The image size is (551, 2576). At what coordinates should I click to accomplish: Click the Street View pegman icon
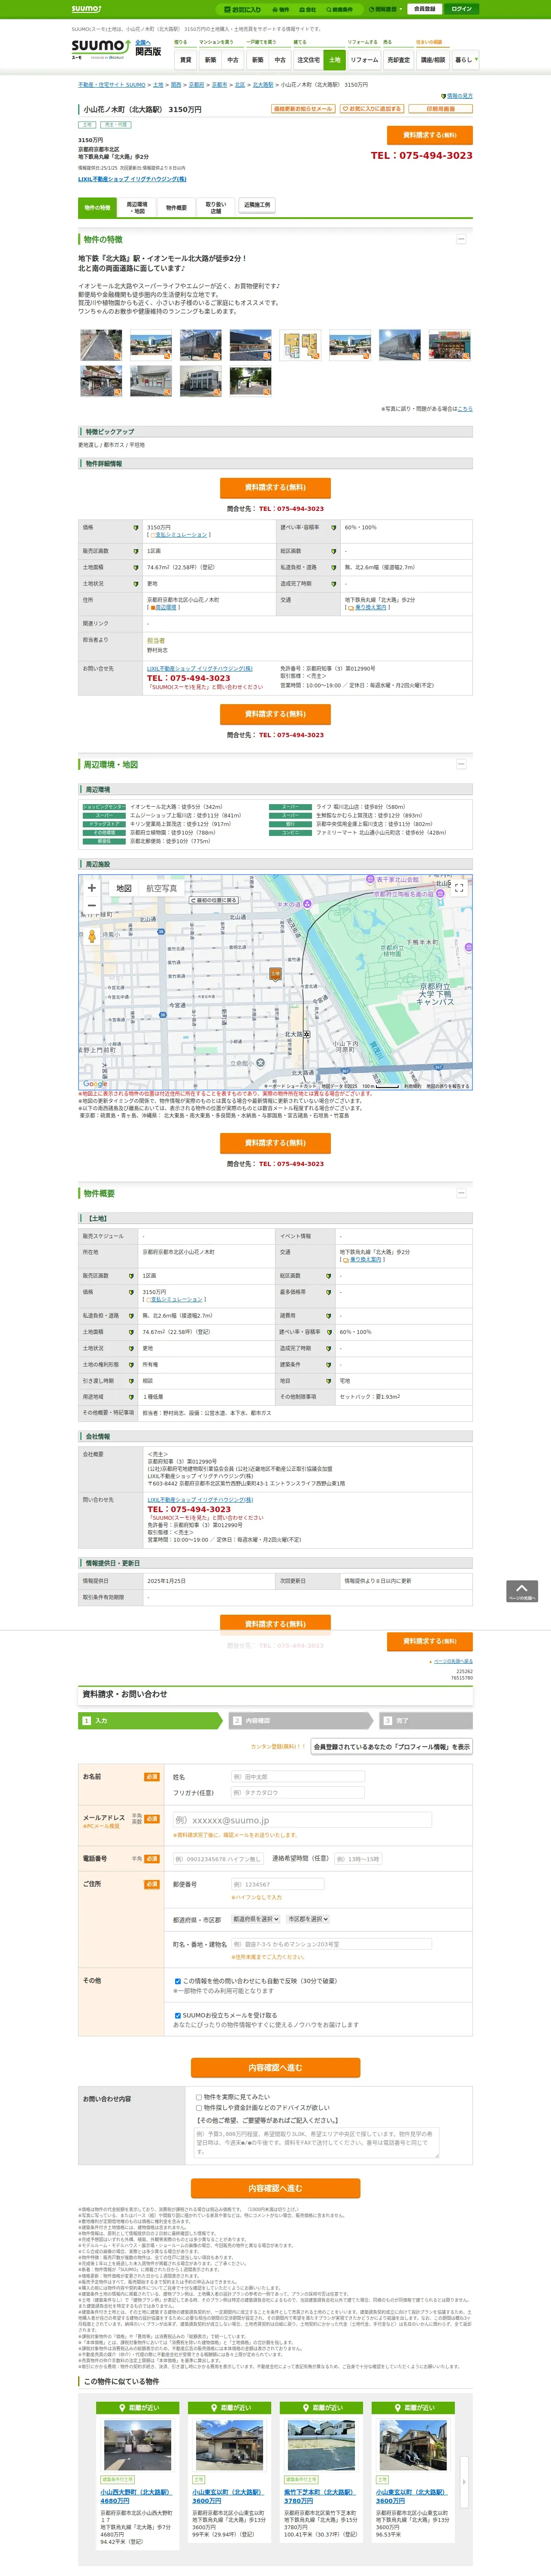(x=92, y=936)
